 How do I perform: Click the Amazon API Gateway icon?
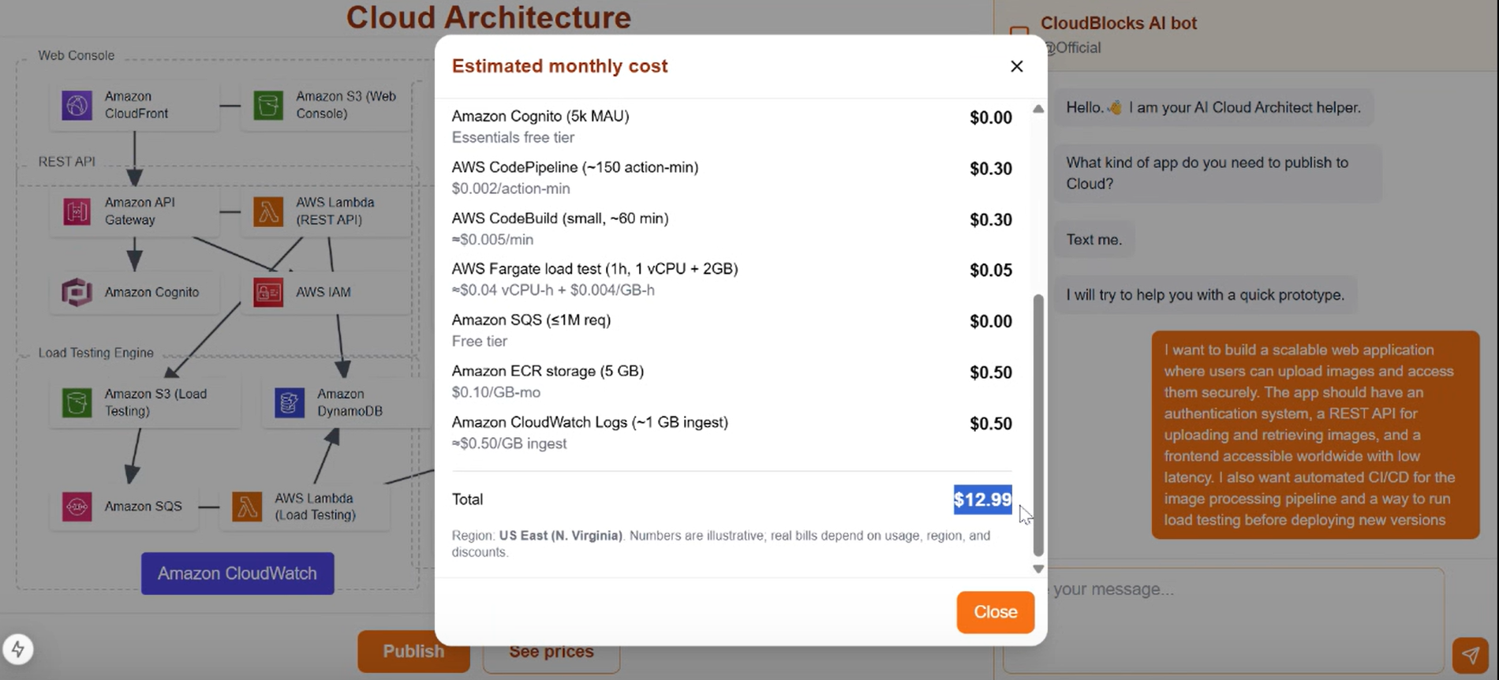(x=77, y=211)
